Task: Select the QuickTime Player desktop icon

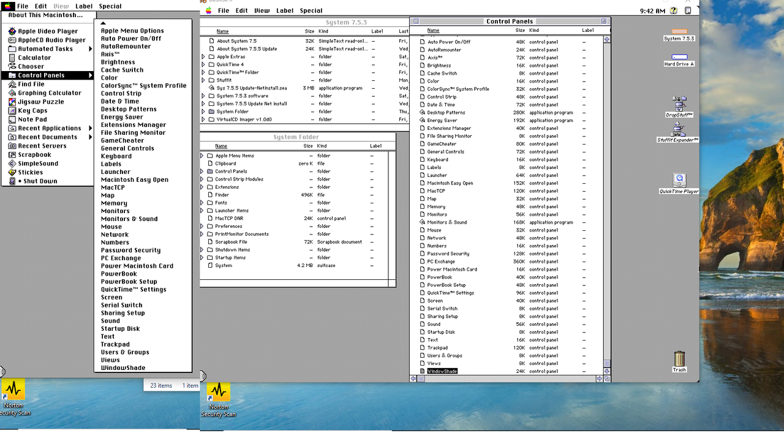Action: point(679,180)
